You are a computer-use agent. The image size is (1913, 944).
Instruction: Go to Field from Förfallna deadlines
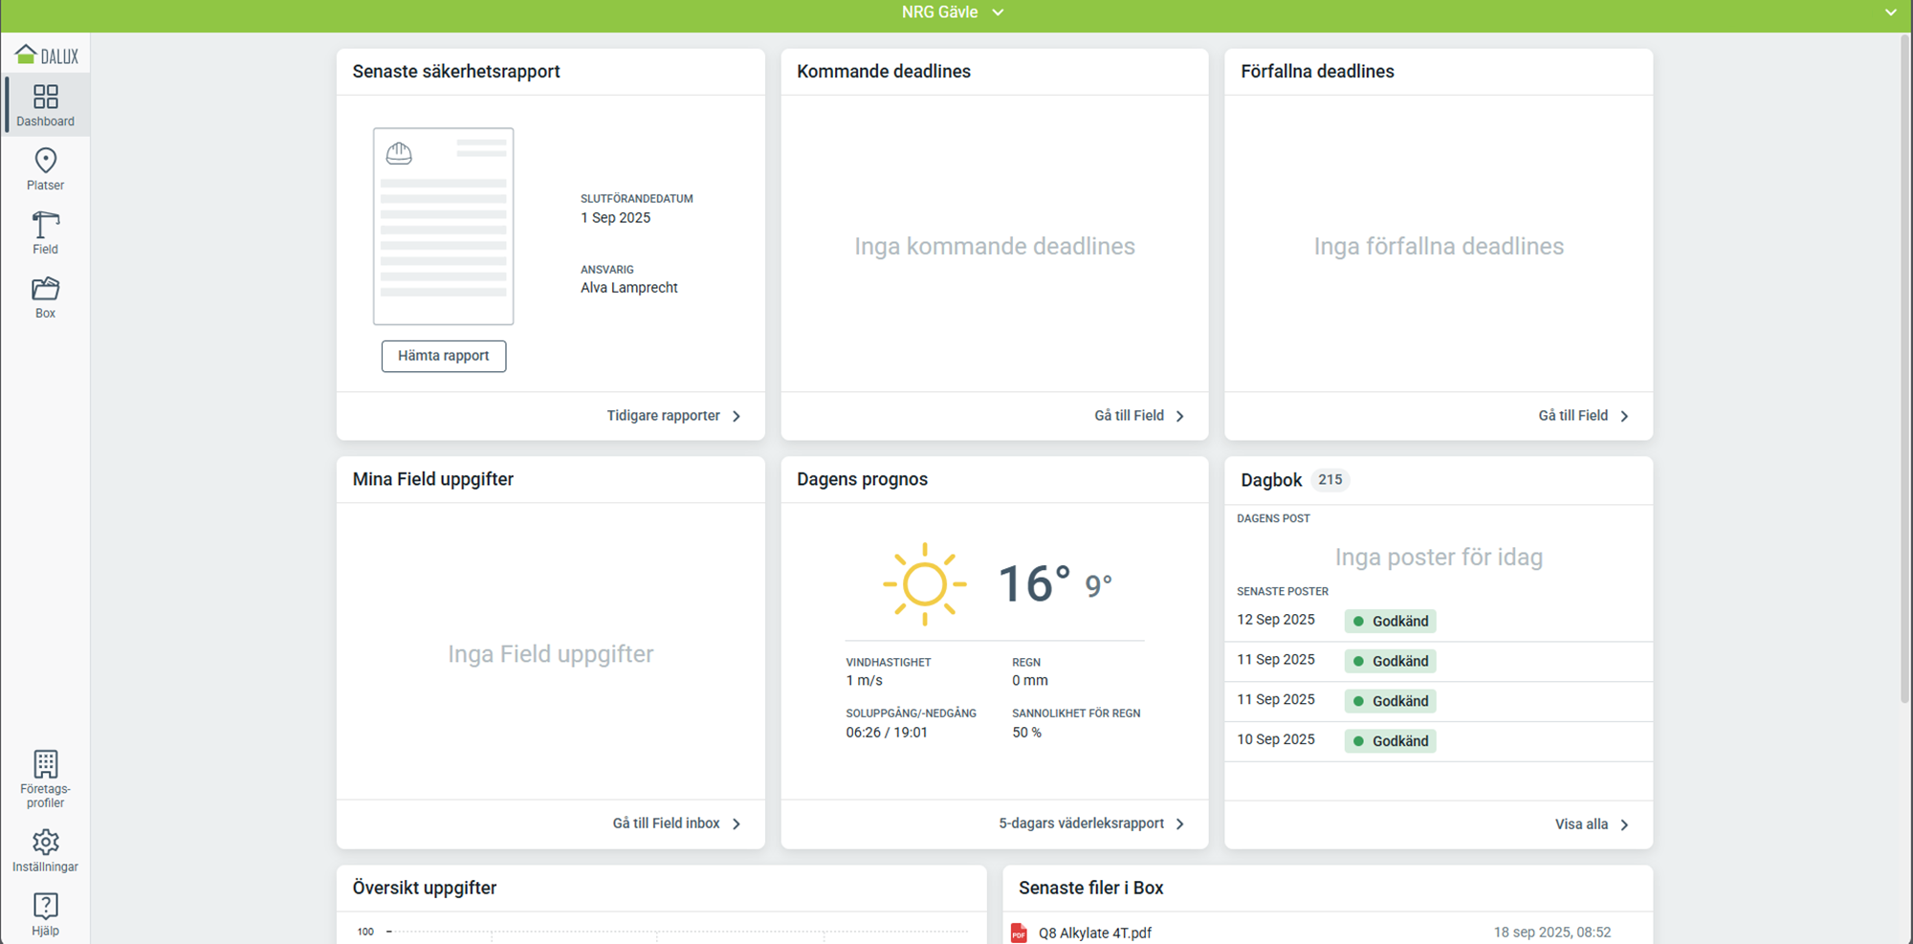pos(1582,416)
